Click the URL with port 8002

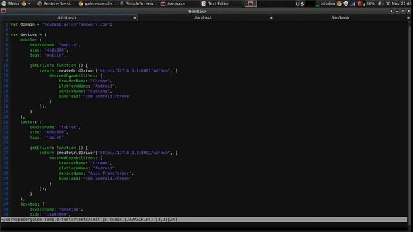point(134,153)
